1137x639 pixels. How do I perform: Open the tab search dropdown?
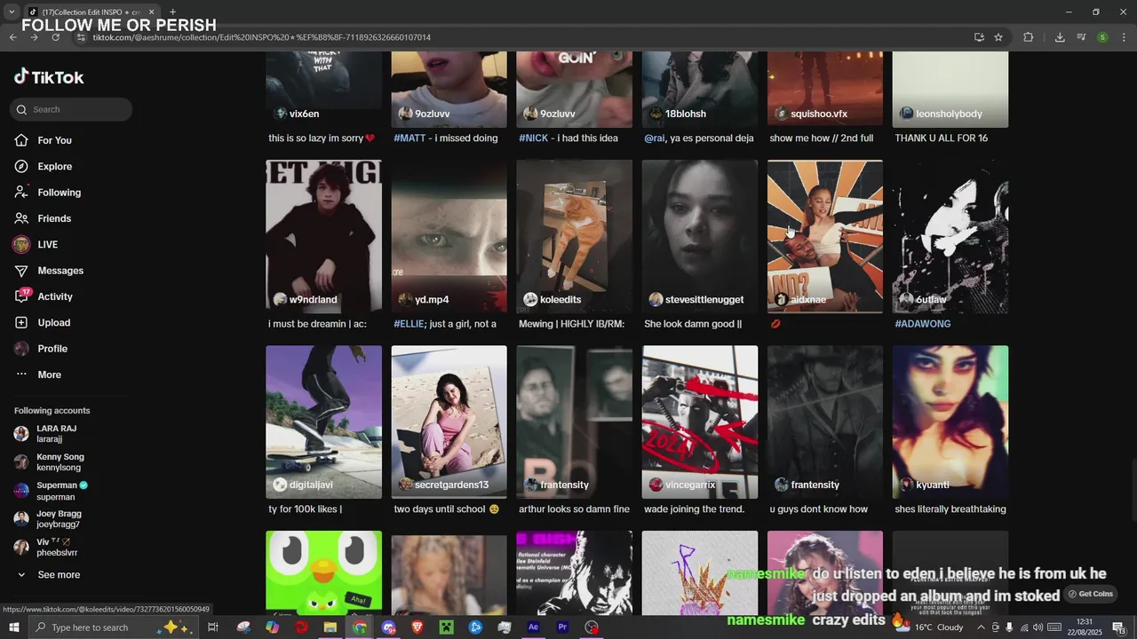click(x=11, y=12)
